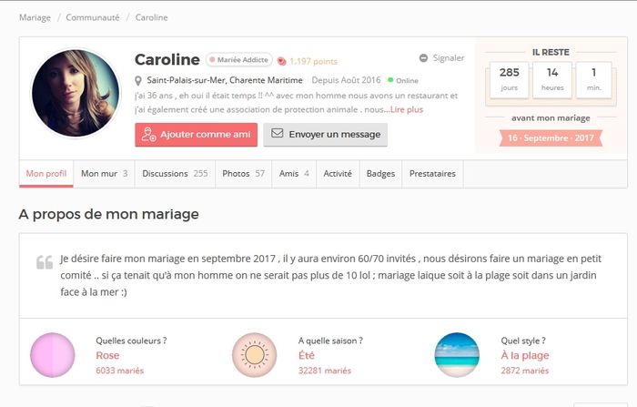The height and width of the screenshot is (407, 637).
Task: Select the pink color swatch
Action: pyautogui.click(x=52, y=355)
